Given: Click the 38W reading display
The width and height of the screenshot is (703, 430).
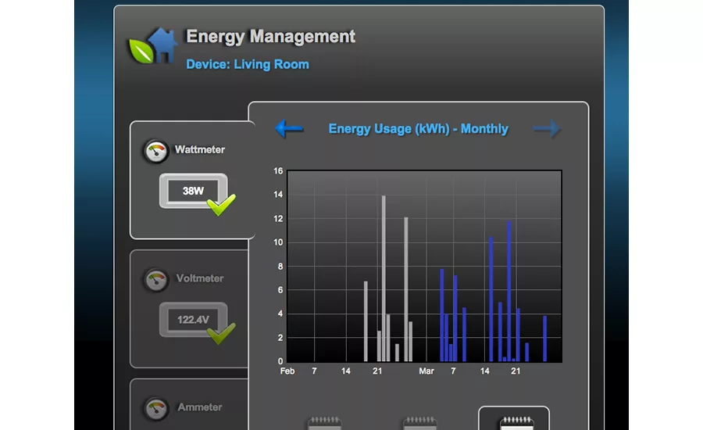Looking at the screenshot, I should pos(193,191).
